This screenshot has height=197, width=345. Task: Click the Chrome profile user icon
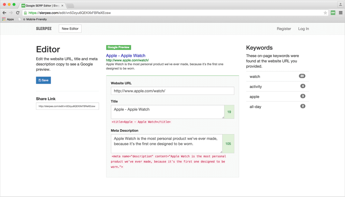click(x=340, y=5)
